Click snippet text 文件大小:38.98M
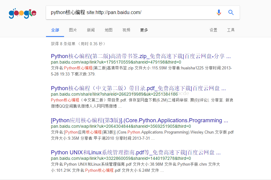Viewport: 271px width, 180px height. pyautogui.click(x=148, y=164)
